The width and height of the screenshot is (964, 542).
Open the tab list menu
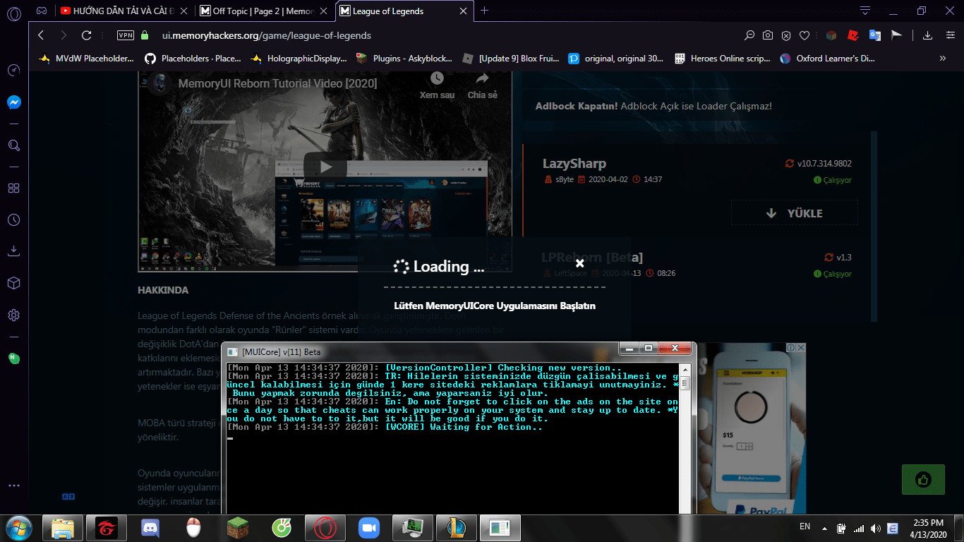pyautogui.click(x=865, y=11)
